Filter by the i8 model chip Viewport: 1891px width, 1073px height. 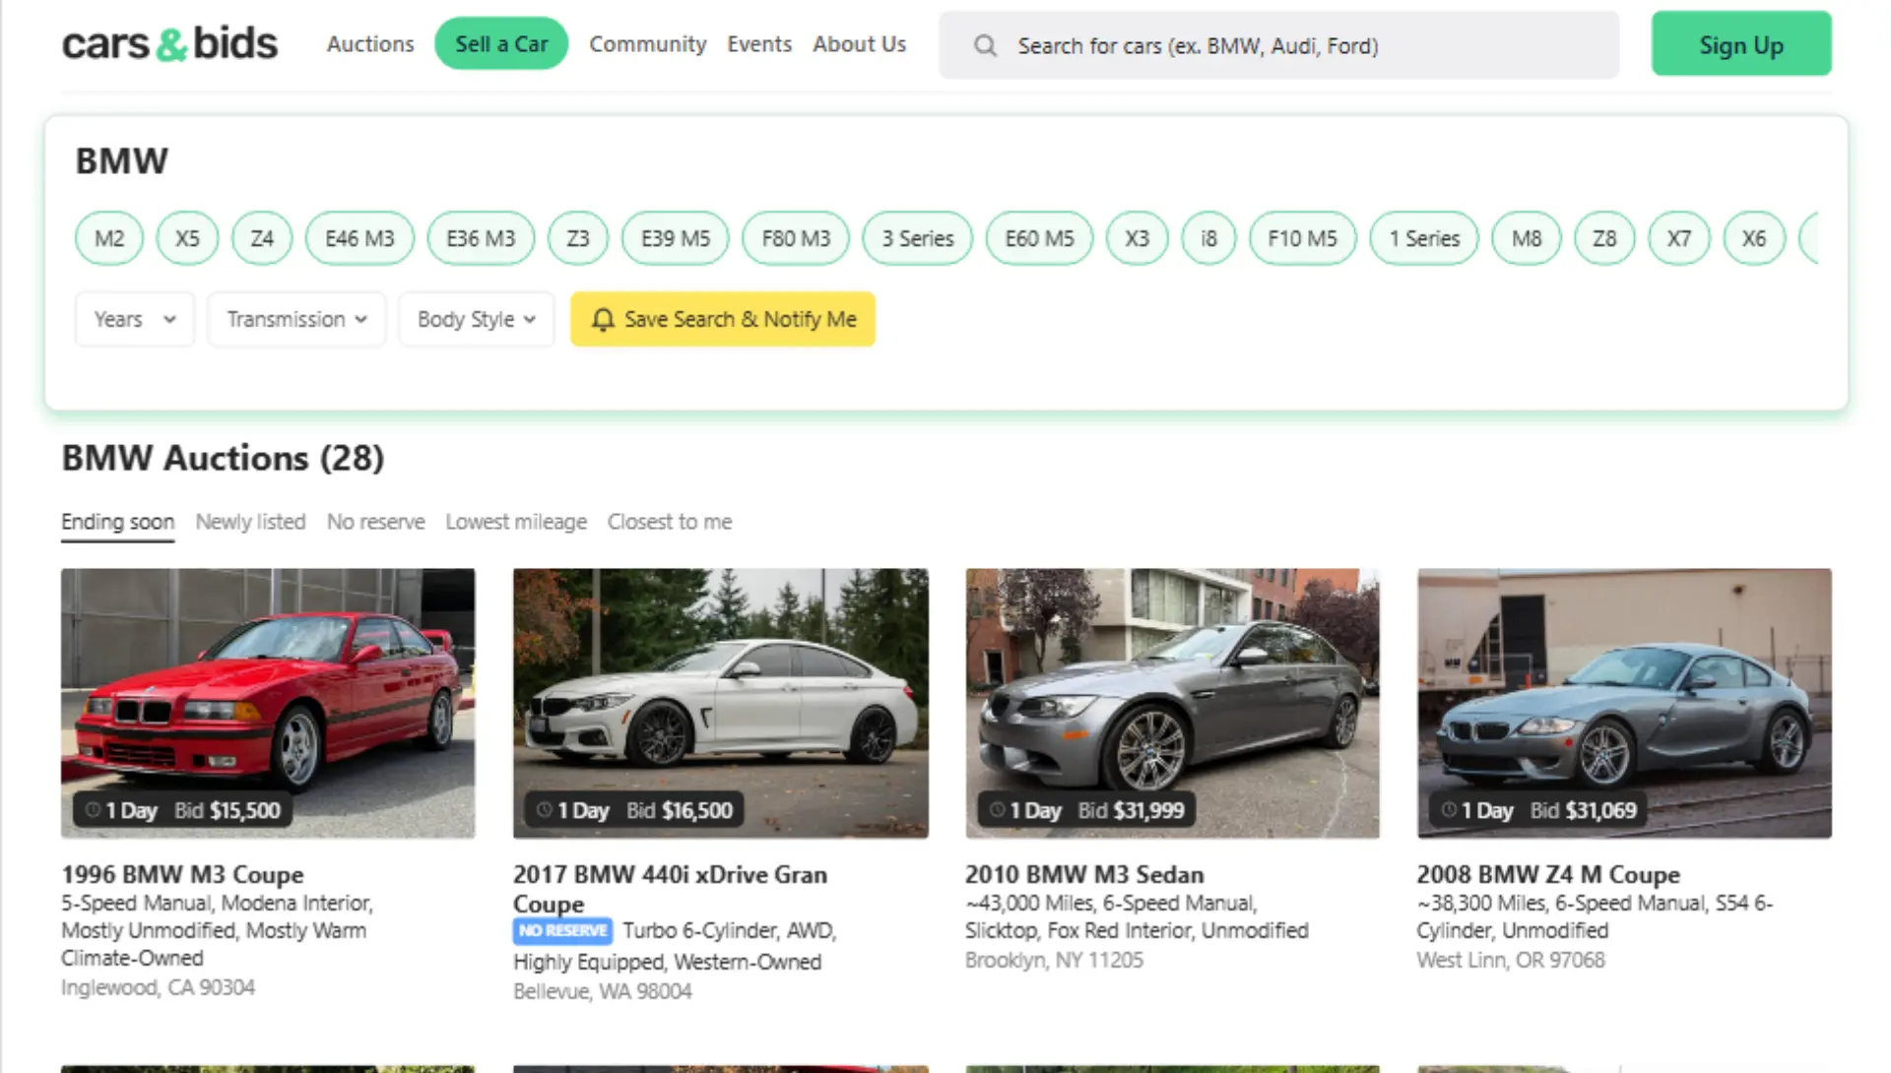1208,238
